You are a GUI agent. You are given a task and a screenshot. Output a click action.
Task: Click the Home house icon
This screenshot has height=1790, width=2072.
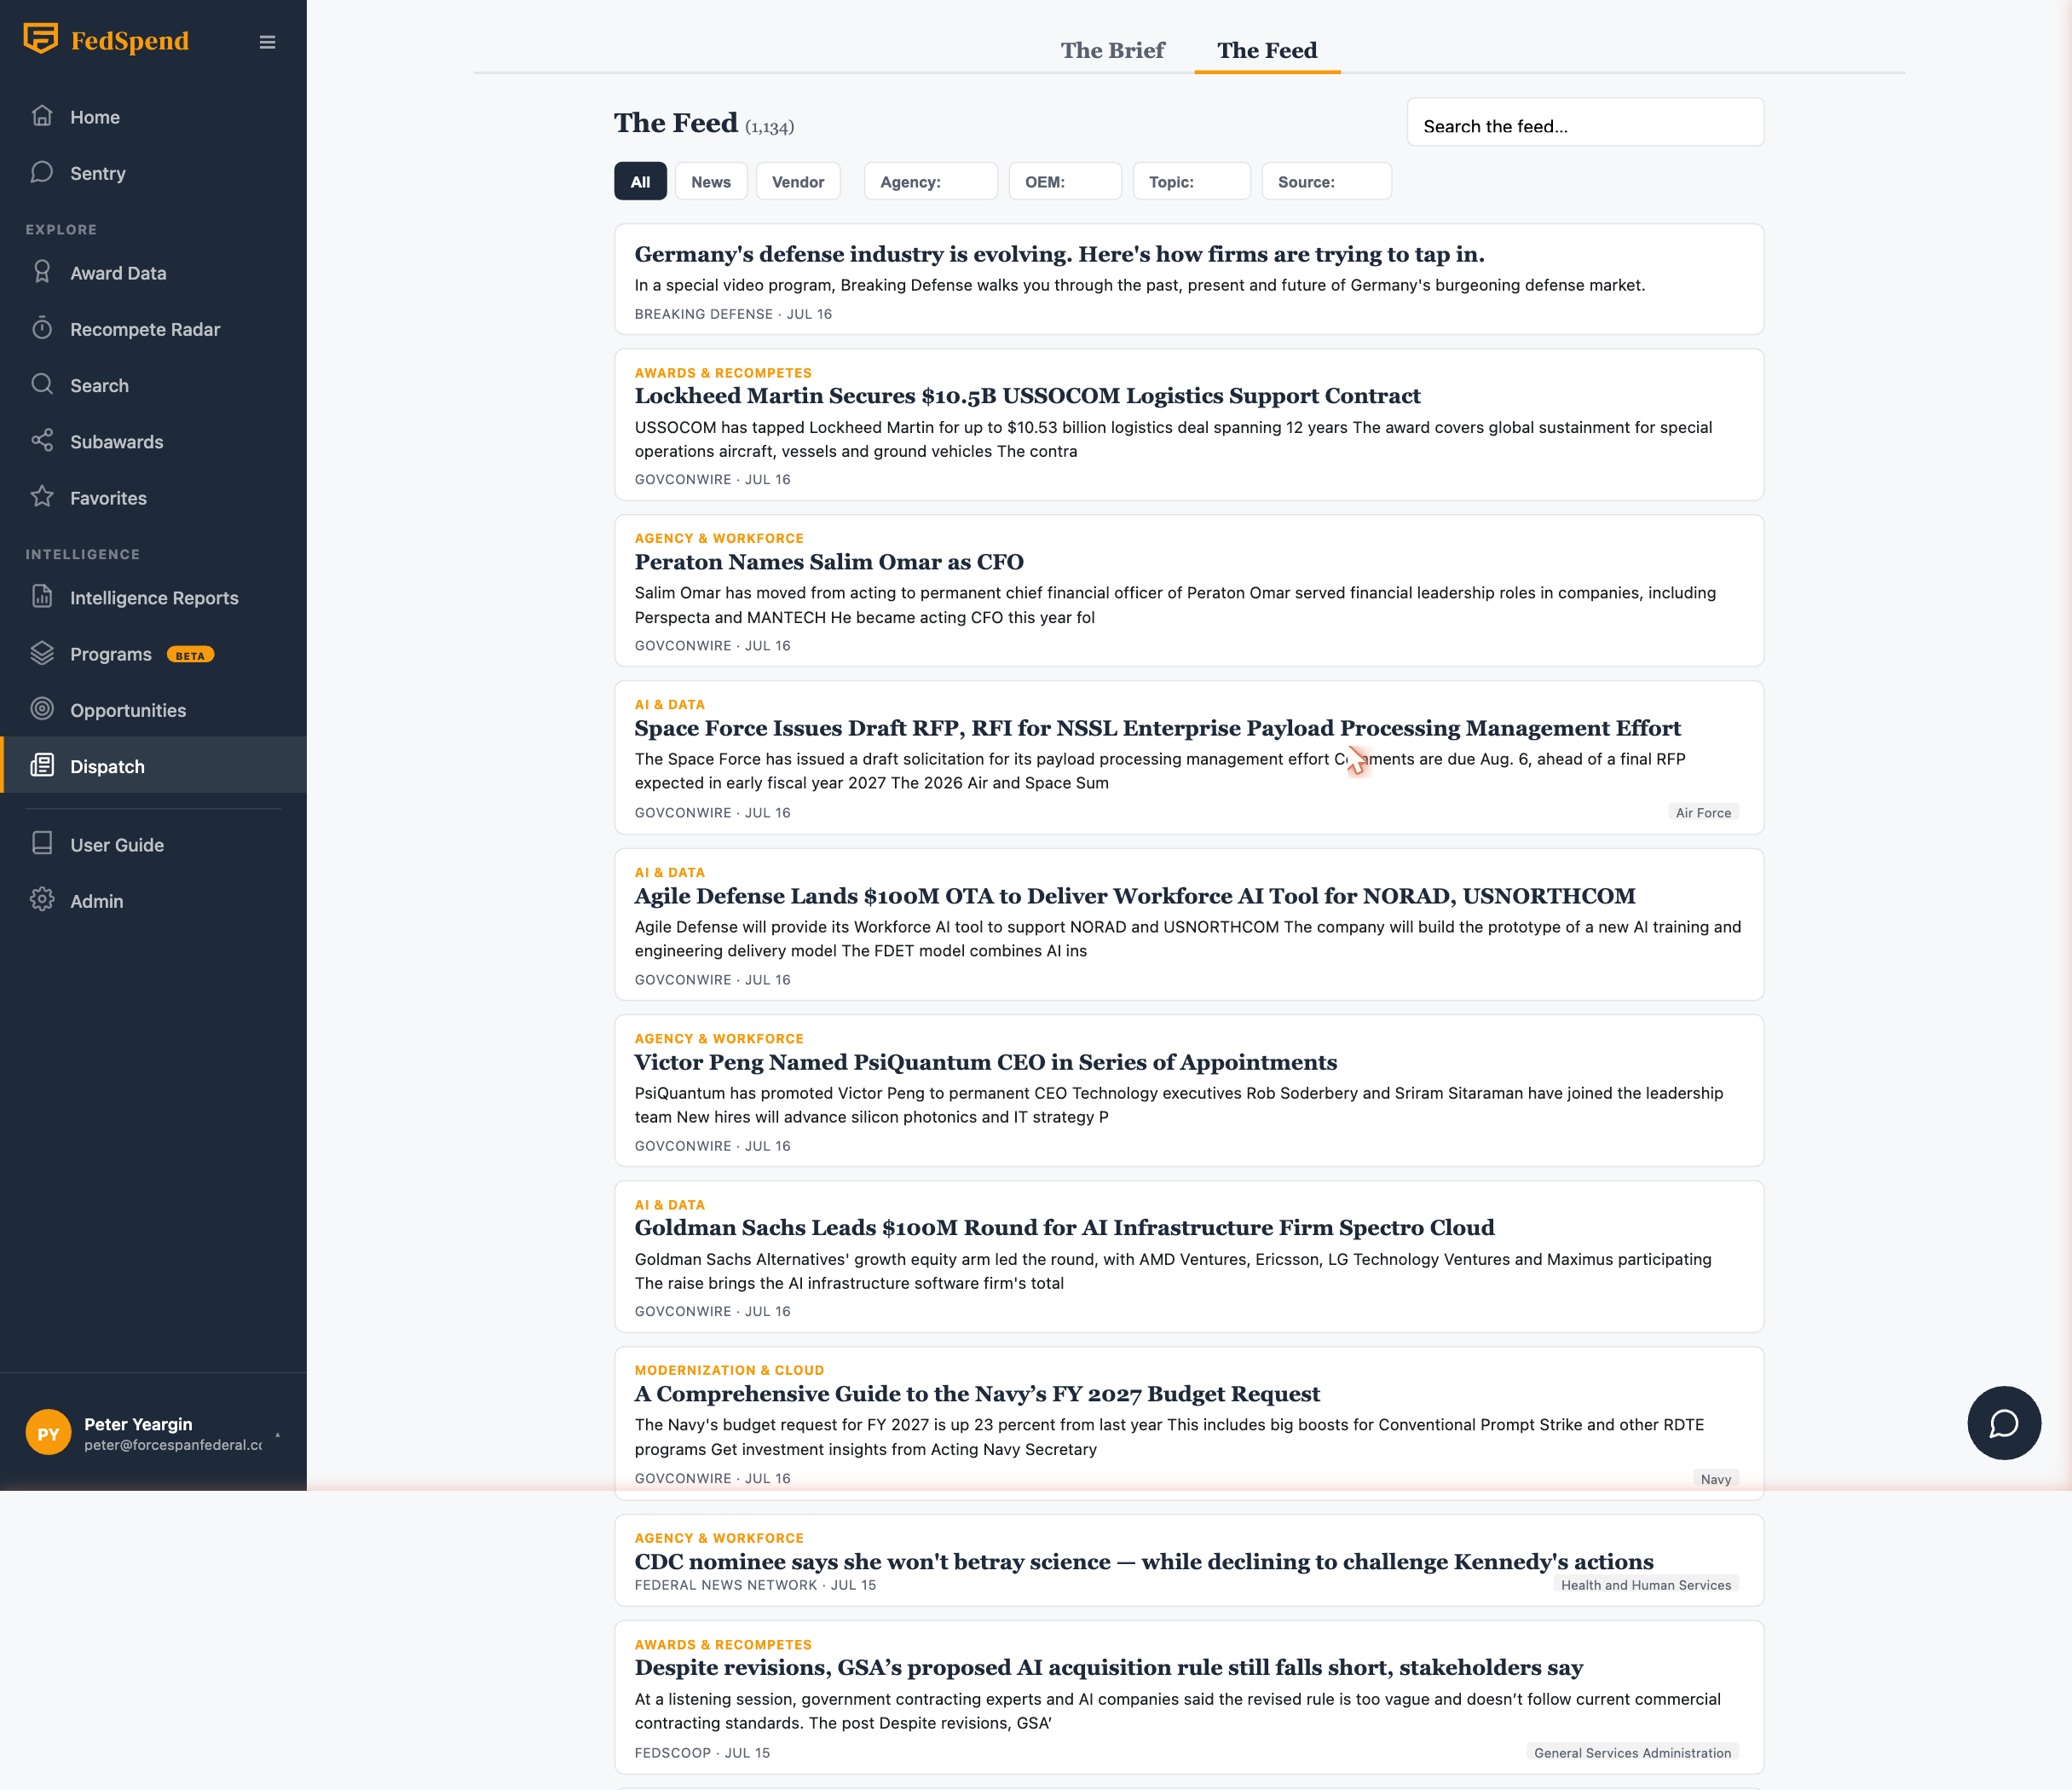(x=42, y=116)
